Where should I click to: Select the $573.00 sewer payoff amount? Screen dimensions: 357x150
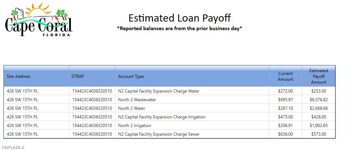319,134
